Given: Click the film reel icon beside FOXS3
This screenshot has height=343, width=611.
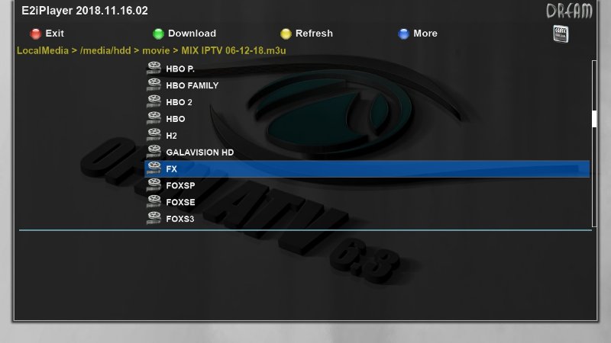Looking at the screenshot, I should [153, 219].
